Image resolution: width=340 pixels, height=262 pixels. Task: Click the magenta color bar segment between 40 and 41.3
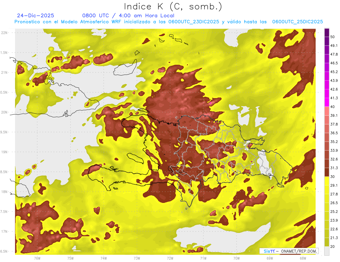tap(327, 102)
